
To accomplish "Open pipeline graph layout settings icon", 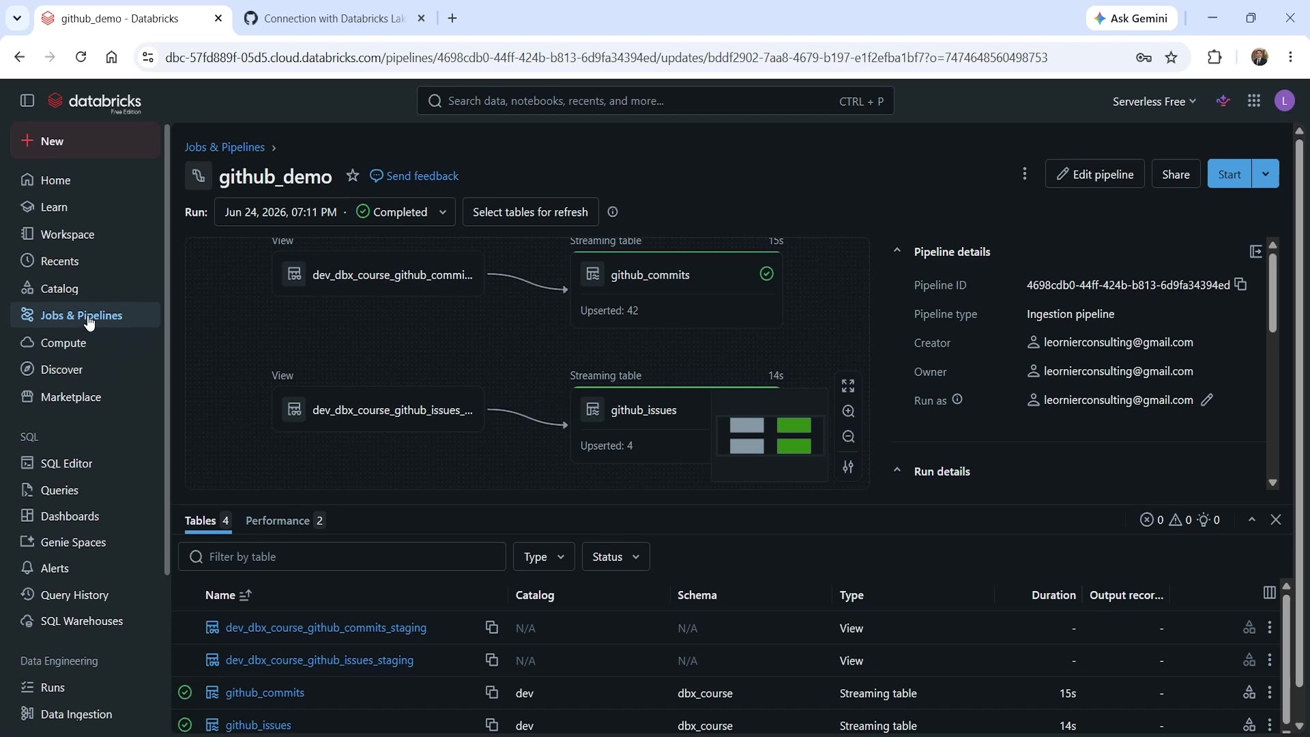I will (848, 467).
